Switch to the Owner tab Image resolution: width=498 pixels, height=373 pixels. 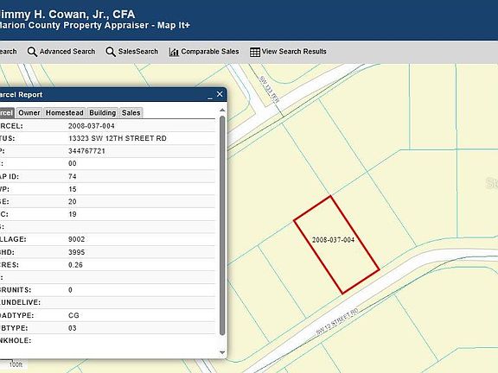click(29, 113)
